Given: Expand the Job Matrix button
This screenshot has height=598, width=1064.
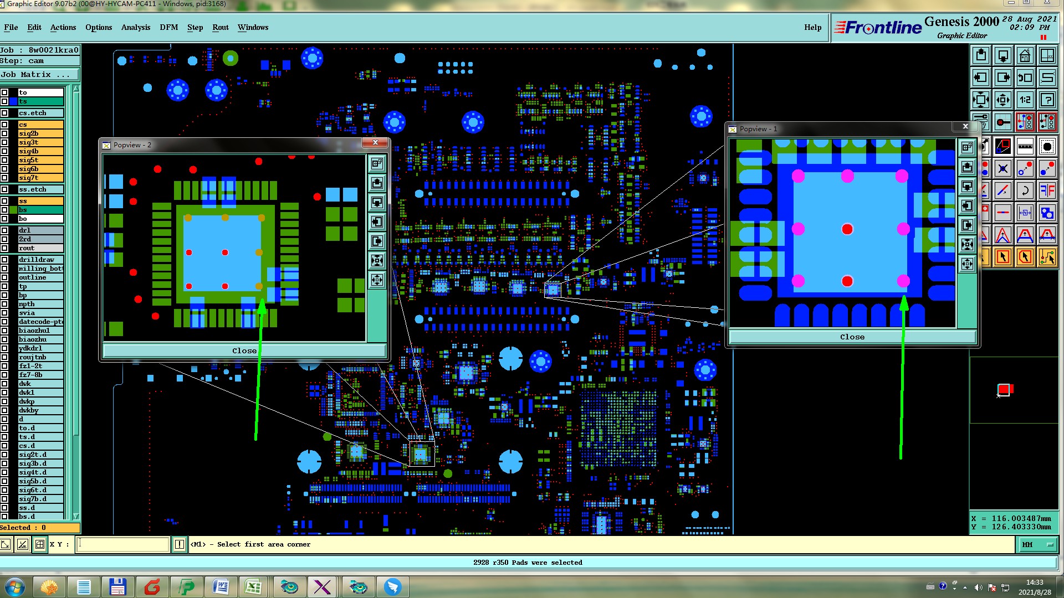Looking at the screenshot, I should pyautogui.click(x=39, y=74).
